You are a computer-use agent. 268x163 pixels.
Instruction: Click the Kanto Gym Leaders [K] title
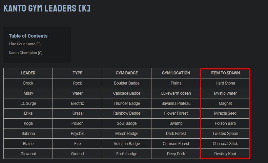47,8
